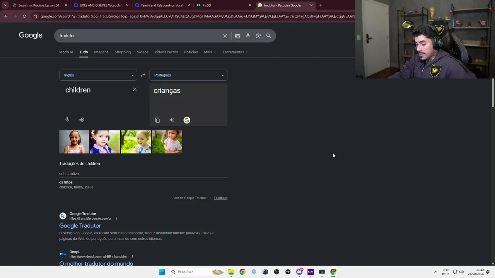
Task: Go to the Google homepage logo
Action: (31, 36)
